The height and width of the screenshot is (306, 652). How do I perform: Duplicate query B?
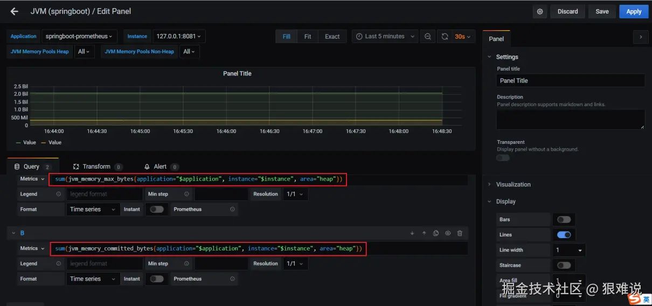point(436,233)
